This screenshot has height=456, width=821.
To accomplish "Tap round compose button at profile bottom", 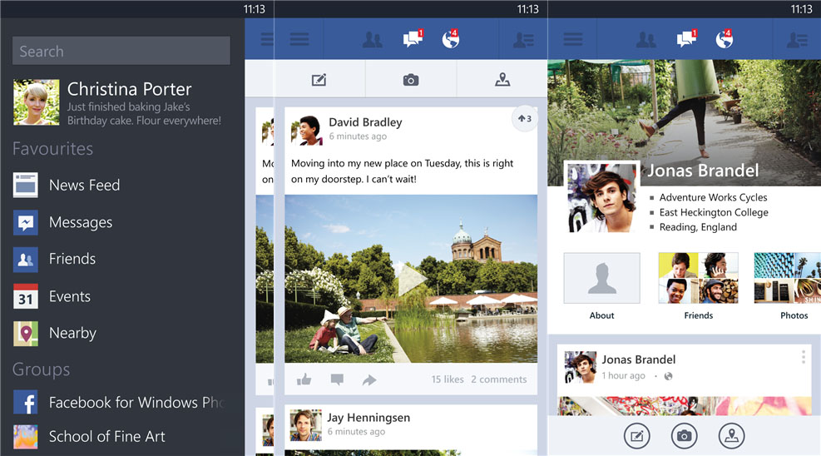I will coord(637,435).
